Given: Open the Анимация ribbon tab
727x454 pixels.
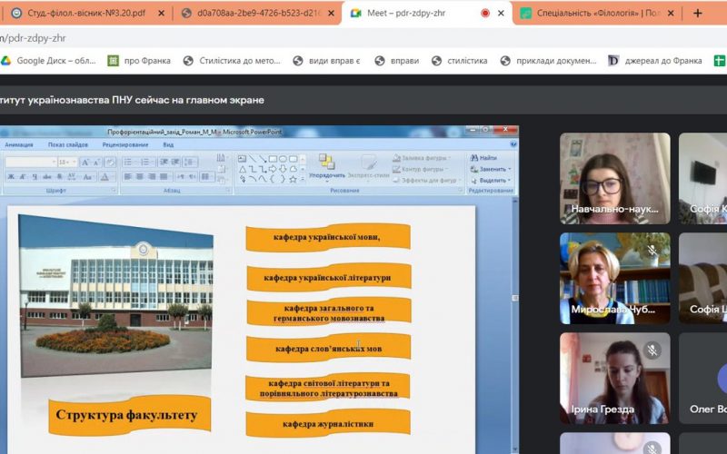Looking at the screenshot, I should (18, 144).
